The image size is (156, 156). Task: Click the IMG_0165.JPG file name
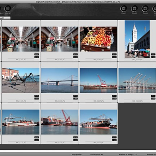pyautogui.click(x=21, y=101)
